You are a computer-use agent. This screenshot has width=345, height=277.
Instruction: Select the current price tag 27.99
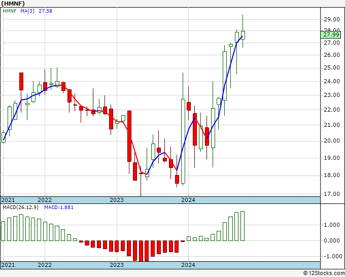click(331, 35)
